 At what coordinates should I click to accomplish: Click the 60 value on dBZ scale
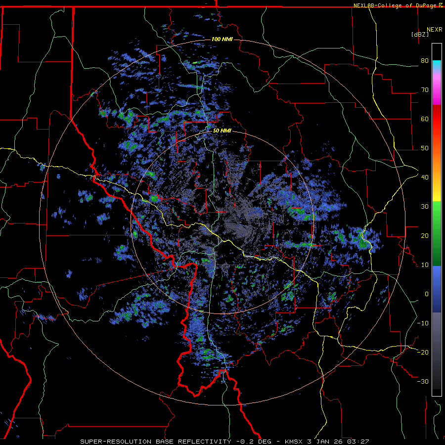[x=425, y=119]
